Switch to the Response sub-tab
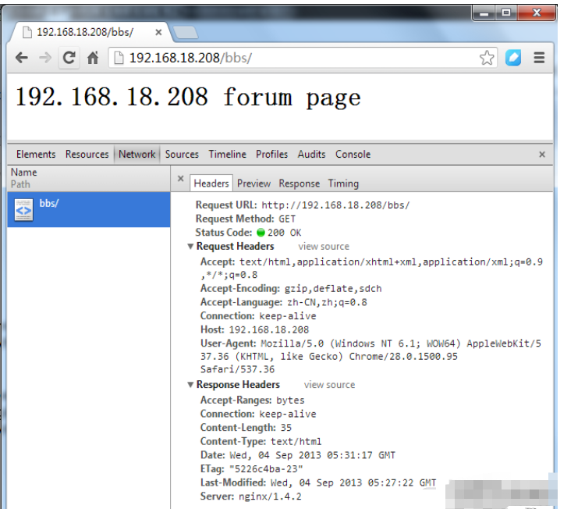 coord(300,183)
